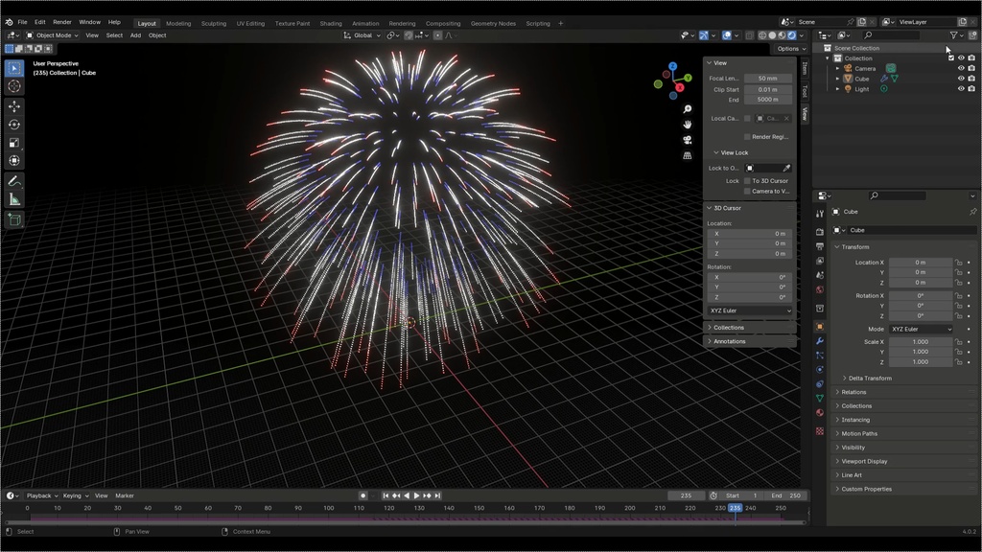Viewport: 982px width, 552px height.
Task: Click the Focal Length 50 mm field
Action: [x=768, y=79]
